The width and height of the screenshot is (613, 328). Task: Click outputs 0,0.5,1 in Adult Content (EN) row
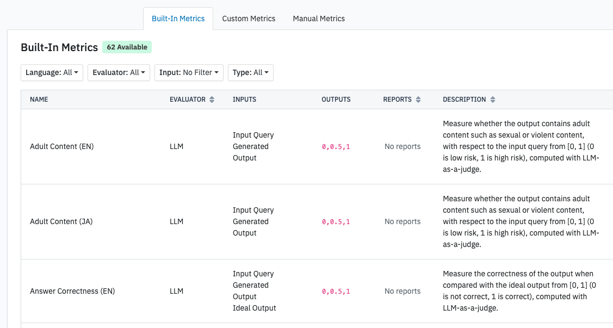coord(336,147)
